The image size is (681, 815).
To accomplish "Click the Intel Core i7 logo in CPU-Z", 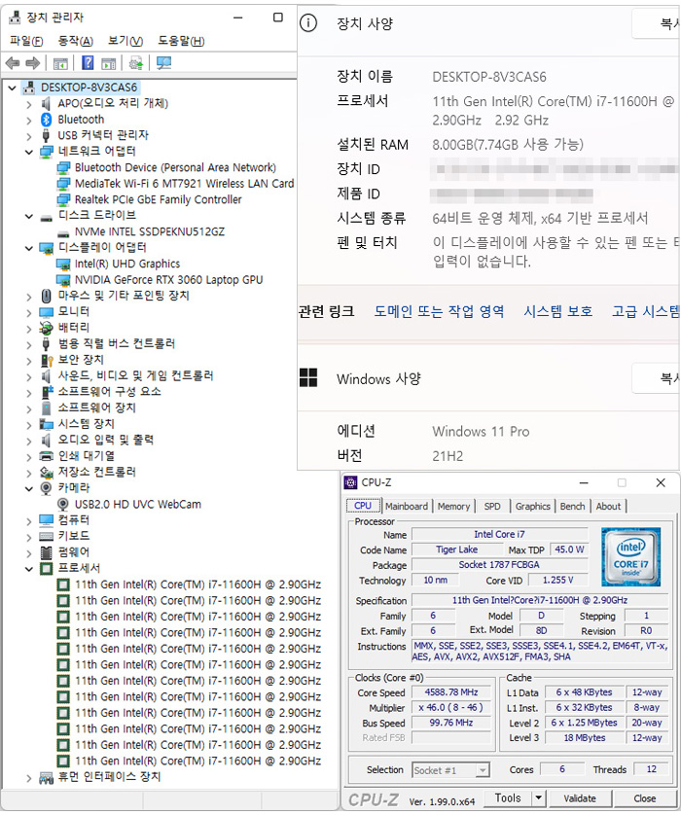I will pos(630,556).
